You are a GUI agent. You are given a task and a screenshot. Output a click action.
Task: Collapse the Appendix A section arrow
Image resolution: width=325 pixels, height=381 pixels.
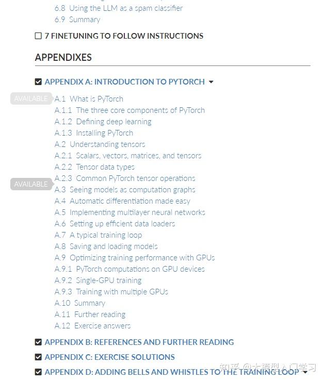[x=211, y=82]
